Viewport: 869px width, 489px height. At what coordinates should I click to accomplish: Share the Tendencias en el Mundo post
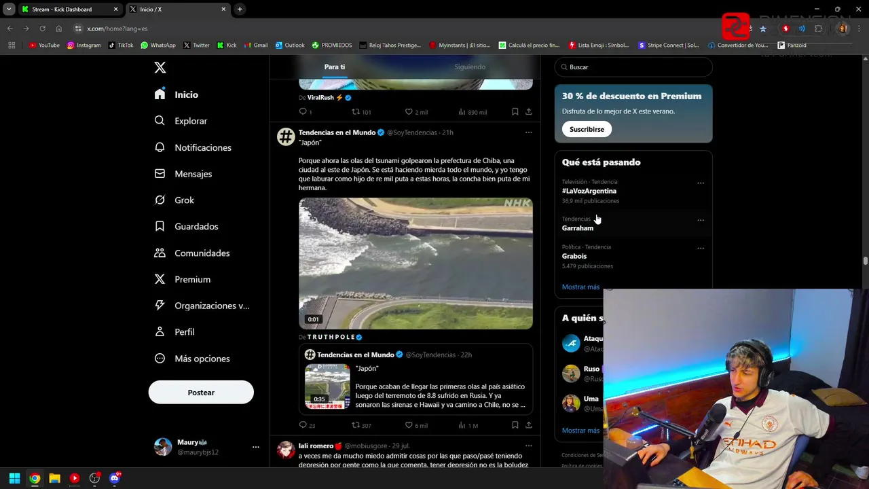529,425
